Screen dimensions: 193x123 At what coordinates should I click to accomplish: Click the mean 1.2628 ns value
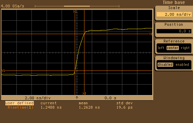tap(89, 107)
